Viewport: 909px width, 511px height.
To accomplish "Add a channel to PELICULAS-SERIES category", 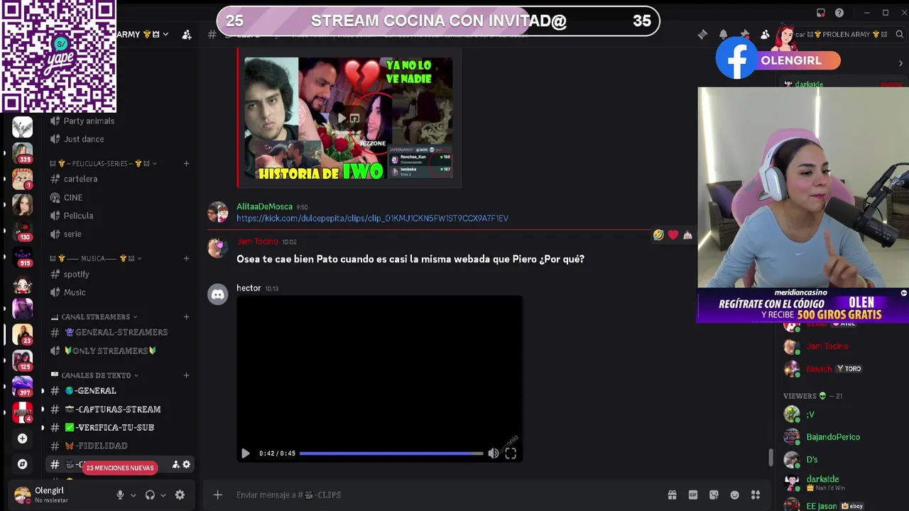I will pos(186,163).
